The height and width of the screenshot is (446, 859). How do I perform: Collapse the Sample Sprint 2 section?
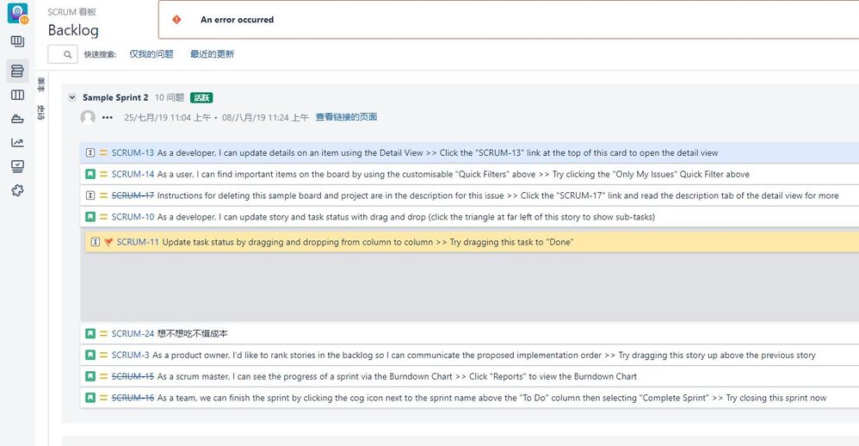(72, 98)
